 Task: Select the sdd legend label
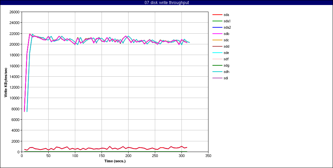click(226, 46)
